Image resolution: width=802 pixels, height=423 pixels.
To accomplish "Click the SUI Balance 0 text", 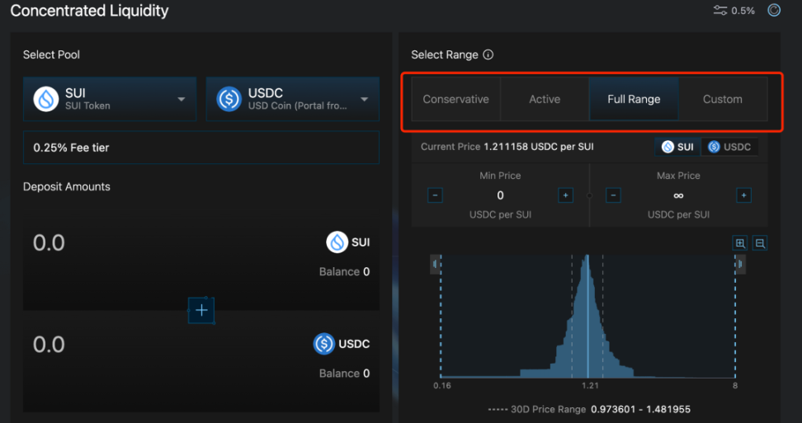I will pos(344,272).
